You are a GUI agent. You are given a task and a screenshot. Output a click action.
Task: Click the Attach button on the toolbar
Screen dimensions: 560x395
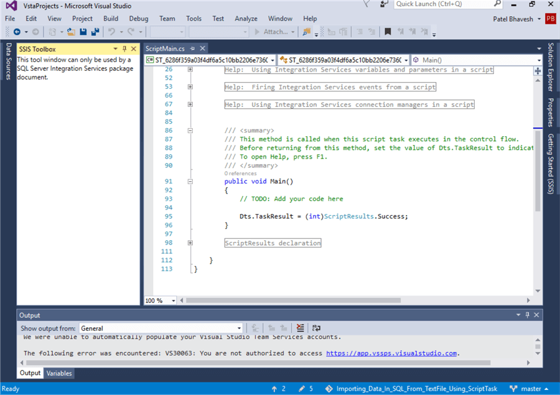click(275, 31)
